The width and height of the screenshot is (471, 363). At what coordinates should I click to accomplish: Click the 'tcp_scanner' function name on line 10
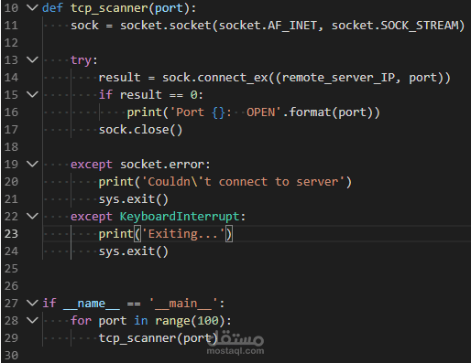click(109, 8)
